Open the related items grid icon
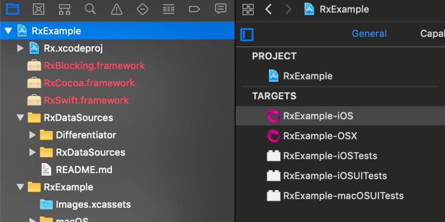This screenshot has height=222, width=445. (248, 9)
